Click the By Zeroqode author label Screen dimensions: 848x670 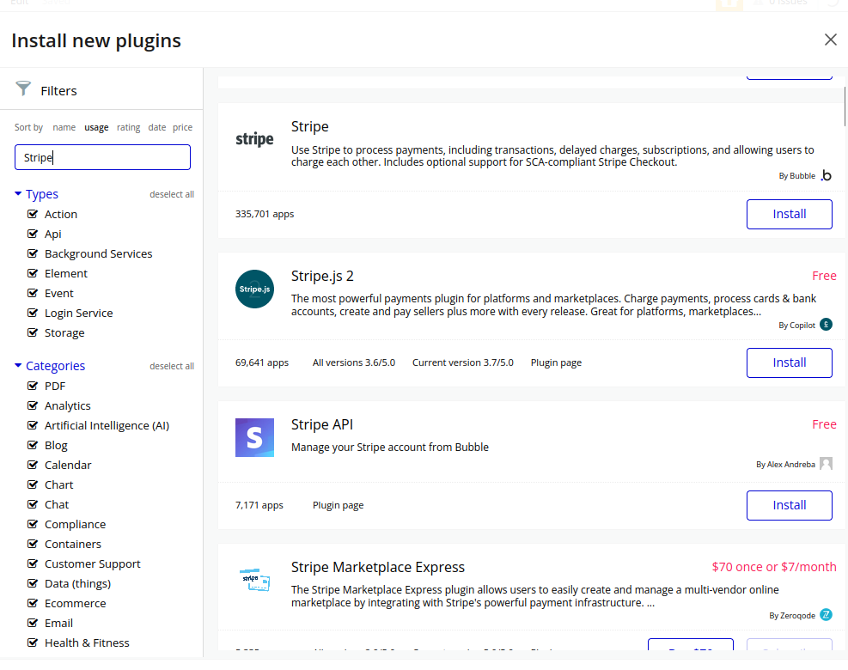792,615
